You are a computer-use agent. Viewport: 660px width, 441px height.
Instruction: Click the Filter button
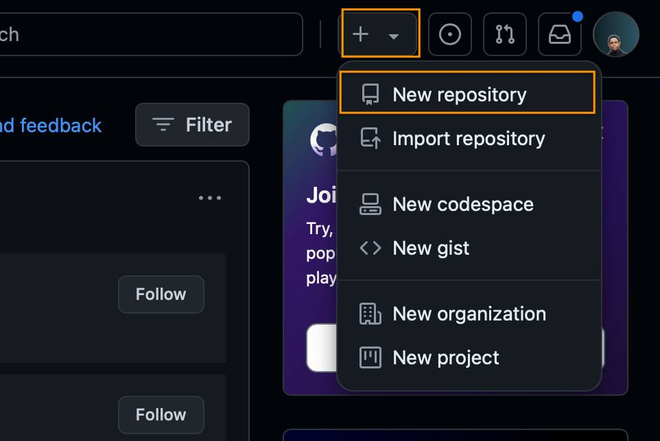click(192, 125)
